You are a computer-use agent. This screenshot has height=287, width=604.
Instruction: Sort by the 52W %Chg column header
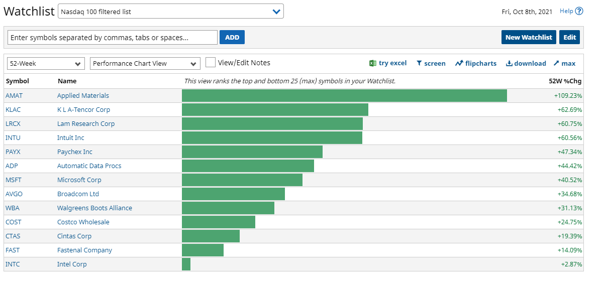(565, 81)
